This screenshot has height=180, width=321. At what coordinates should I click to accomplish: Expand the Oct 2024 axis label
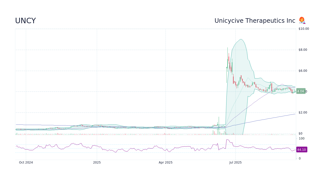[x=26, y=162]
